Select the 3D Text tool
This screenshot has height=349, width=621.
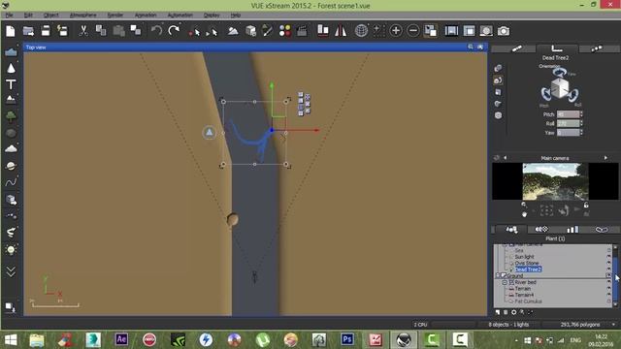point(11,84)
